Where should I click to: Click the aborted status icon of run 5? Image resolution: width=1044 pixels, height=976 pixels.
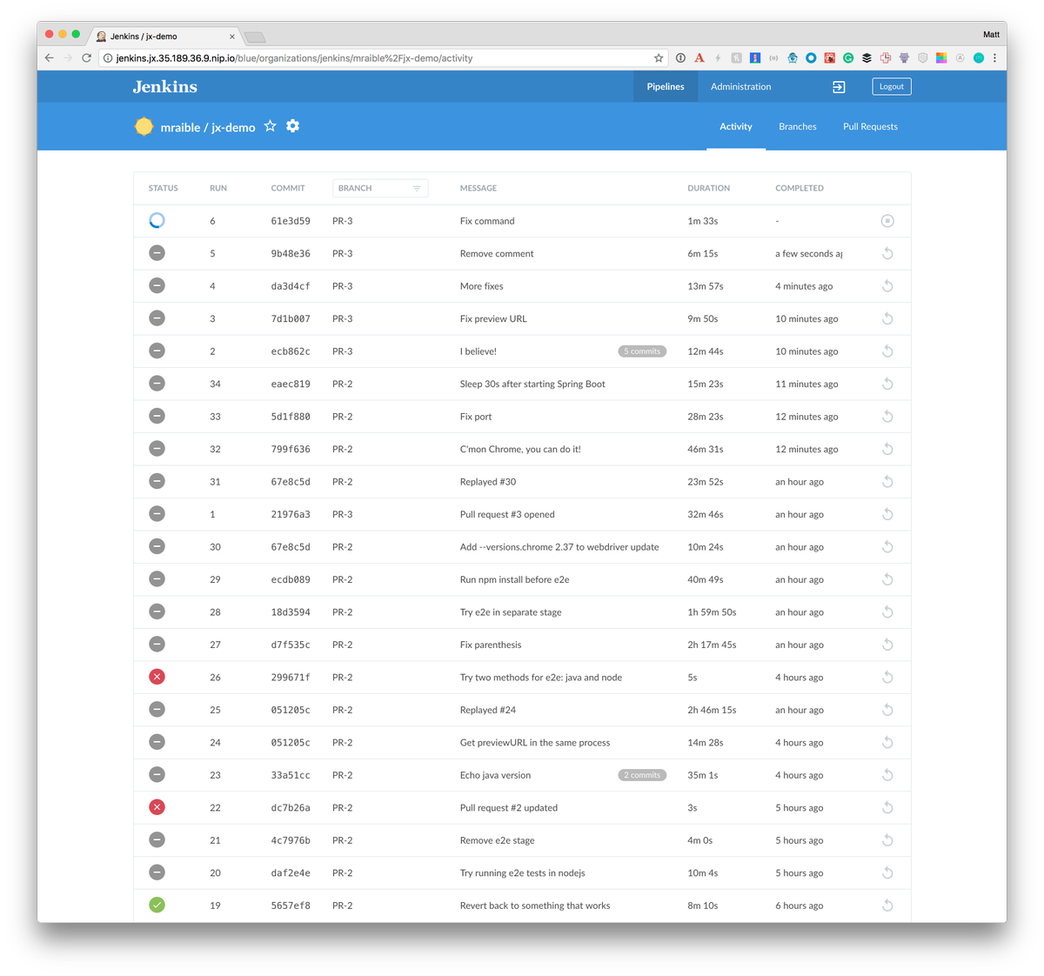[x=157, y=253]
